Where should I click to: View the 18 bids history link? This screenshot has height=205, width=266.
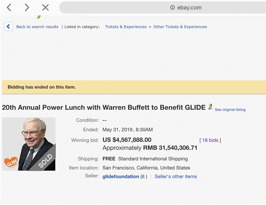[210, 140]
